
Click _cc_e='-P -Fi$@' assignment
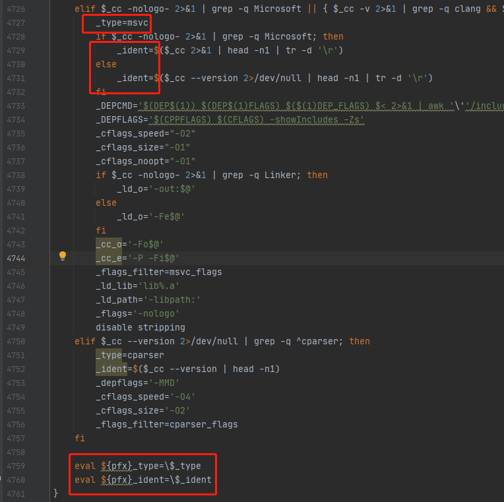(x=137, y=259)
